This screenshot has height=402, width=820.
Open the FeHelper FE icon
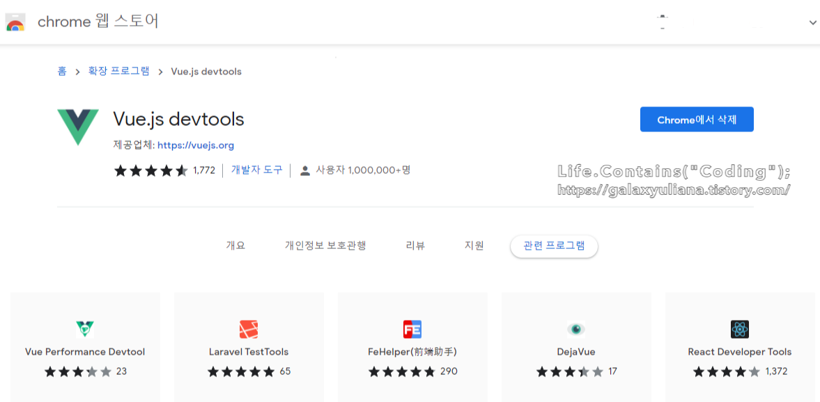tap(412, 329)
